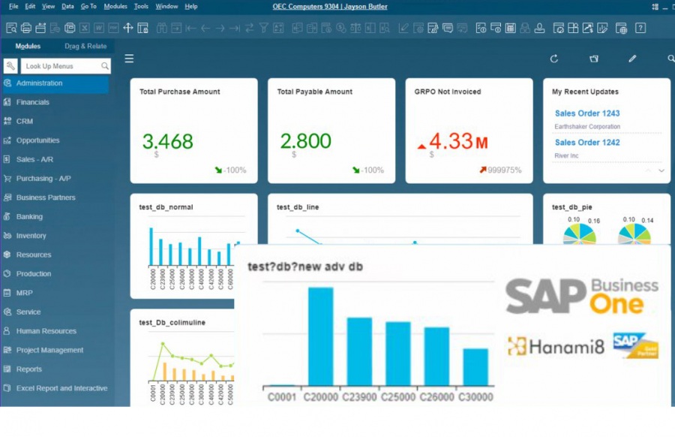The height and width of the screenshot is (437, 675).
Task: Switch to the Drag & Relate tab
Action: tap(85, 46)
